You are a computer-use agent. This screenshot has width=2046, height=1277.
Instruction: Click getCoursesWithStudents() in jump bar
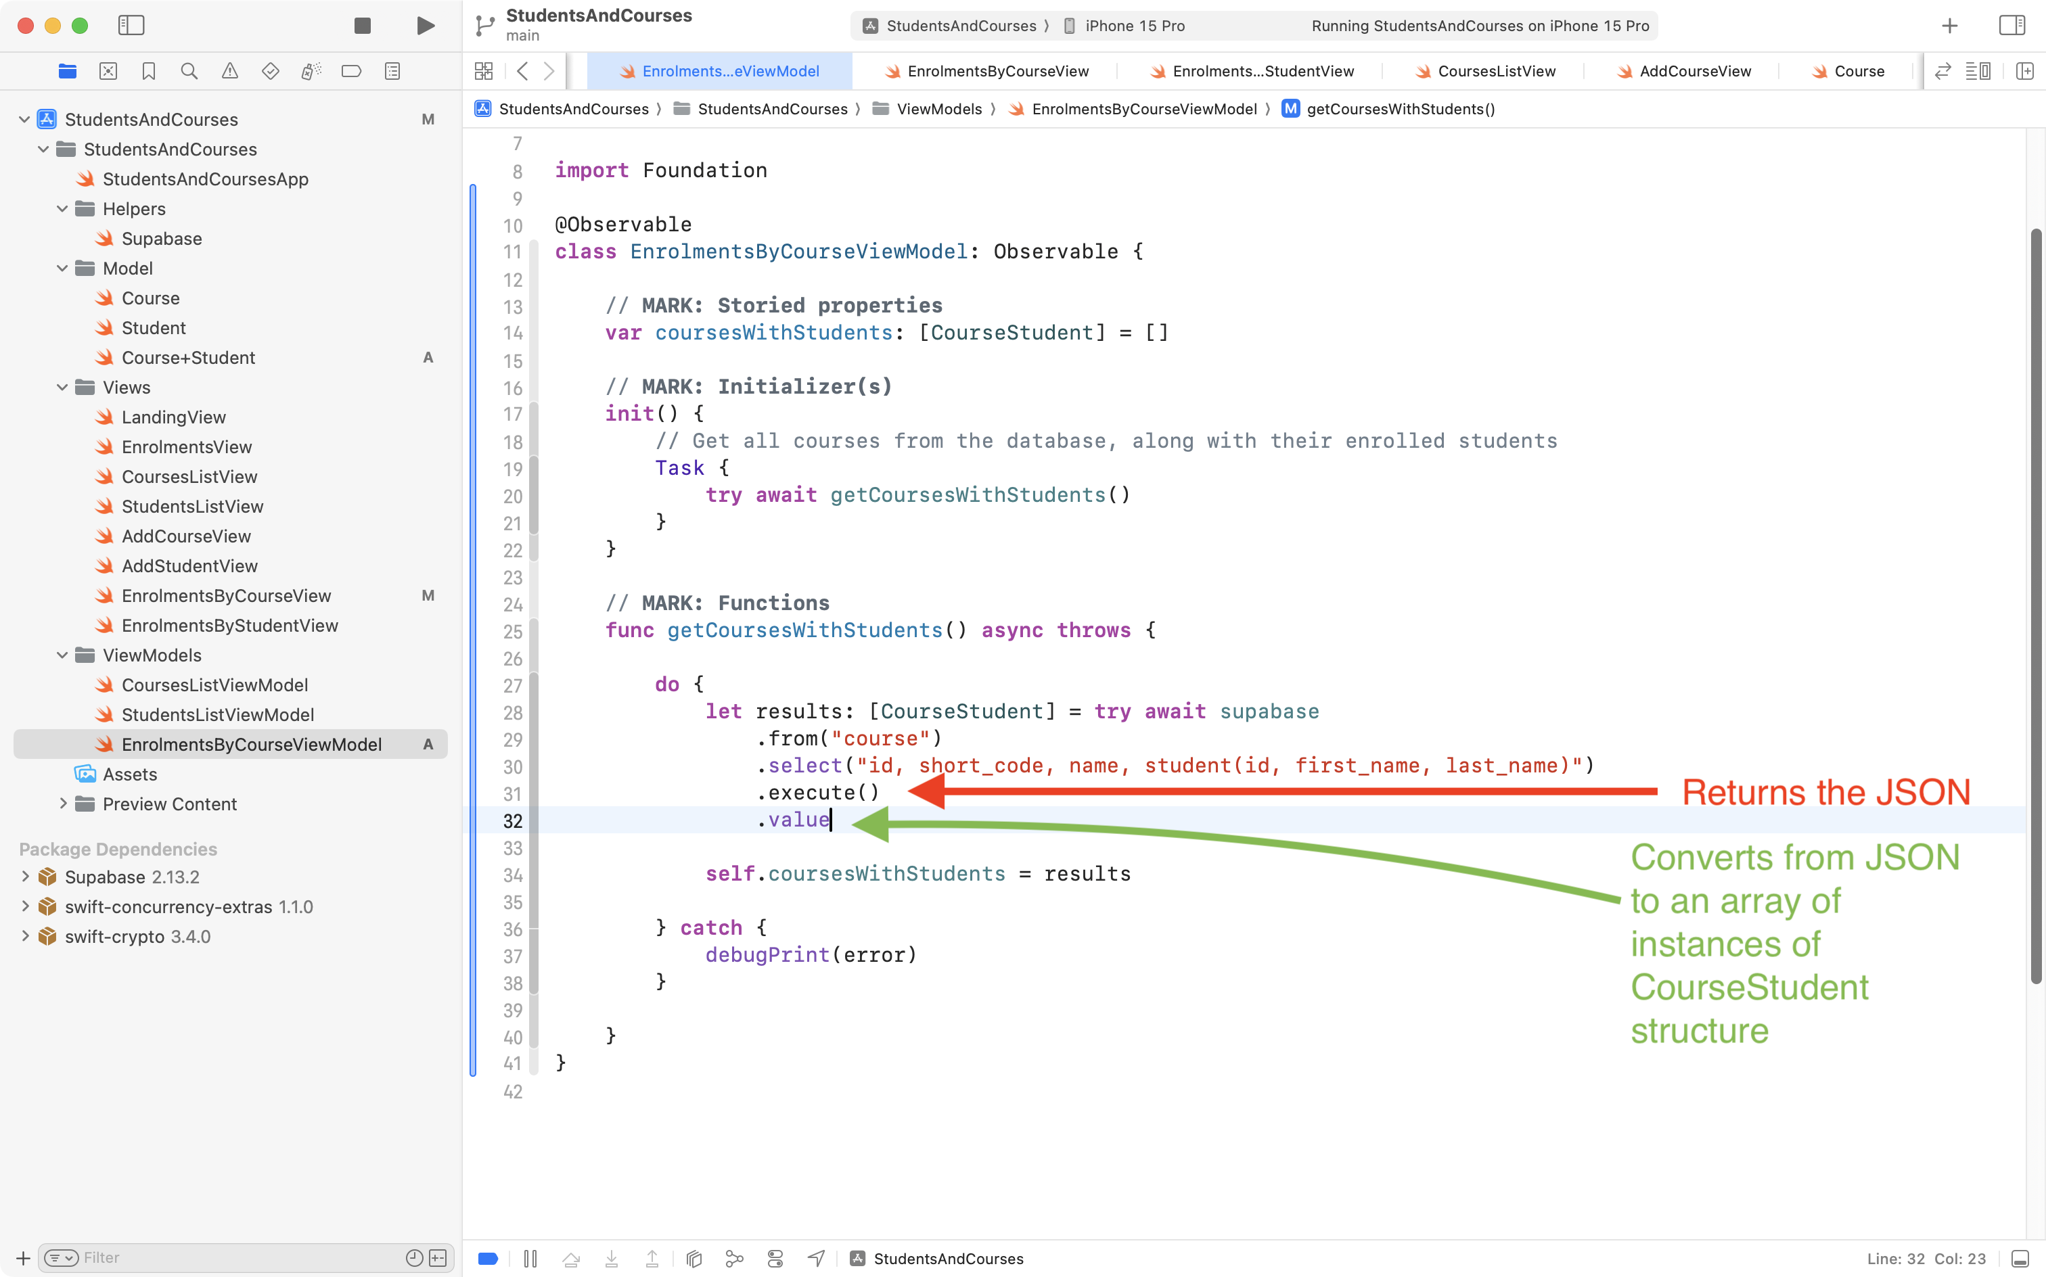point(1401,108)
